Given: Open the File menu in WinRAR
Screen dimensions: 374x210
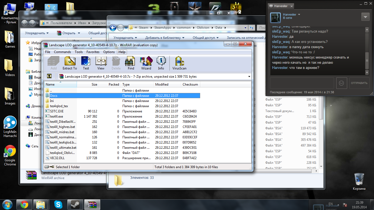Looking at the screenshot, I should 48,52.
